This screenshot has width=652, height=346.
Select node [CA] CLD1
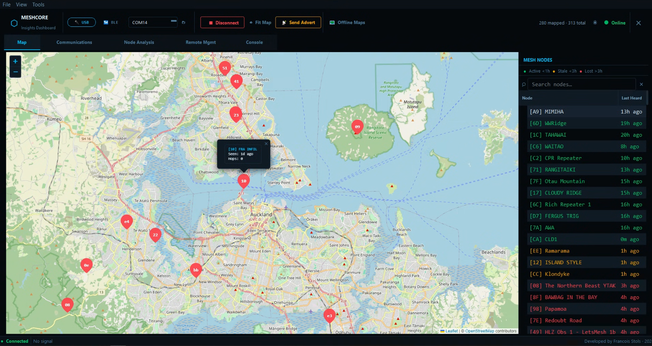pos(586,239)
